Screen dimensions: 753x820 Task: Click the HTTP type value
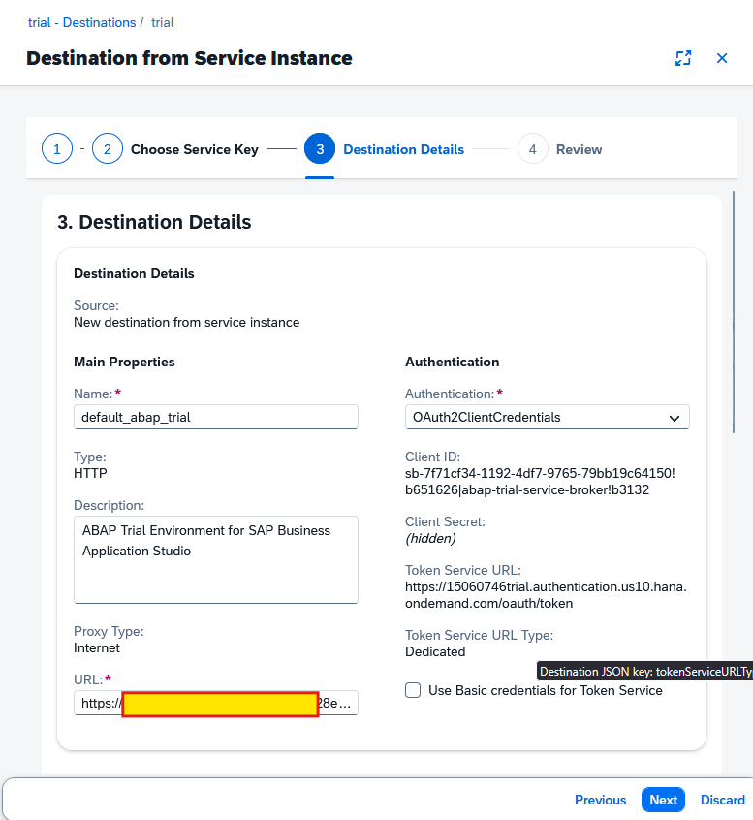[90, 473]
